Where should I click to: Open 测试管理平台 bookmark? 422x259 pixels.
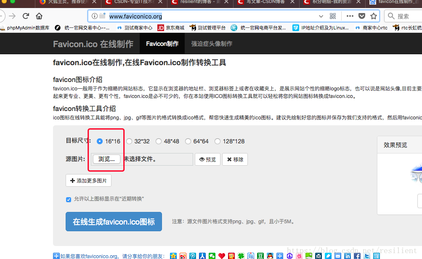[207, 28]
